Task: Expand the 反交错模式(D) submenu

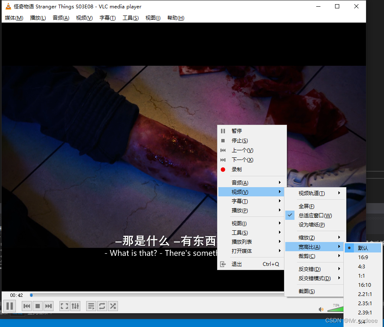Action: [x=315, y=278]
